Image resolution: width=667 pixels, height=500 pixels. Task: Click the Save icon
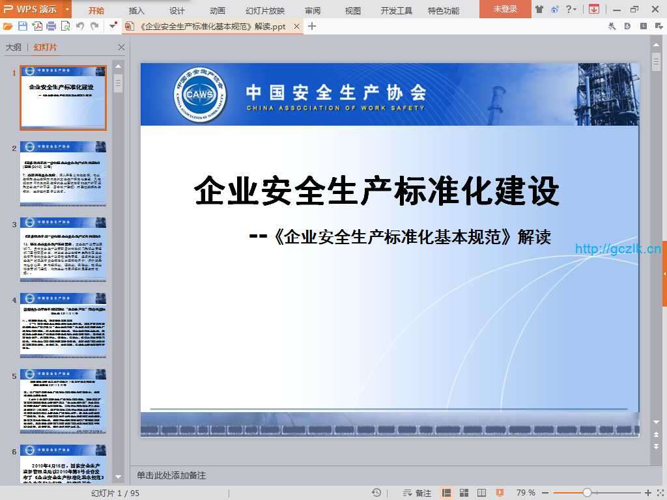(x=23, y=26)
